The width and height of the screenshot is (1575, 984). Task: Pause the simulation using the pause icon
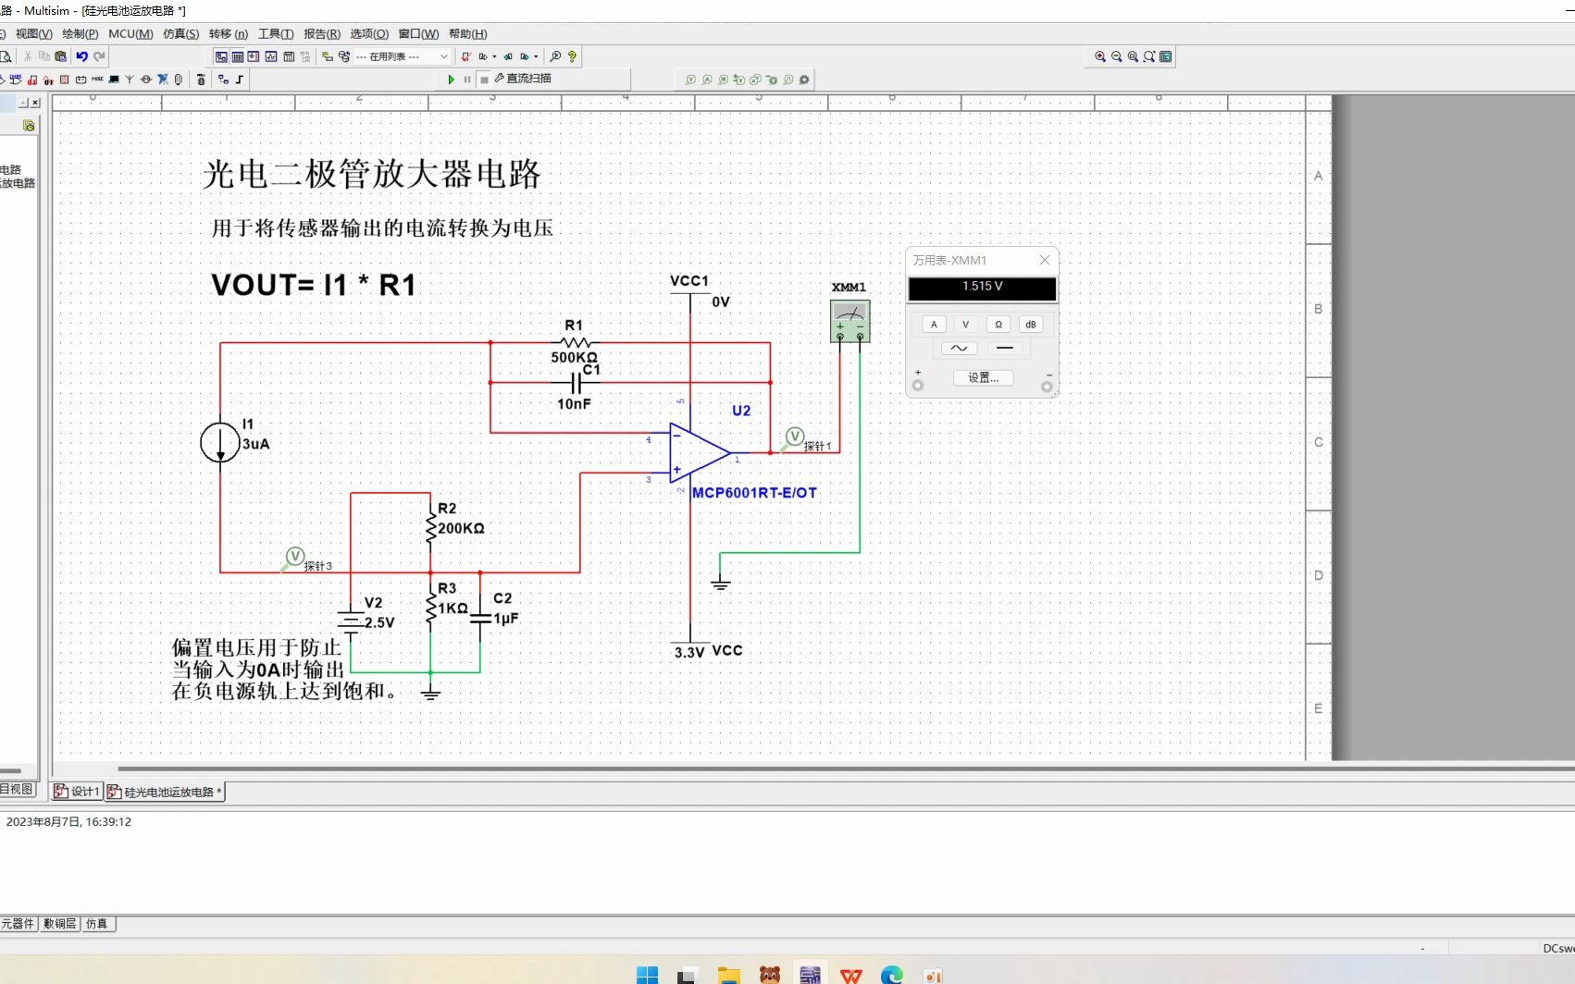(x=467, y=80)
